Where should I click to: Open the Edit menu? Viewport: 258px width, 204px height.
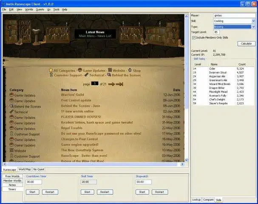point(11,9)
